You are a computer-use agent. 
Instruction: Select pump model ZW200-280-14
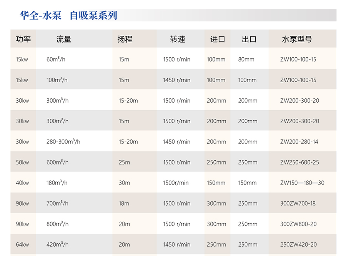(299, 142)
